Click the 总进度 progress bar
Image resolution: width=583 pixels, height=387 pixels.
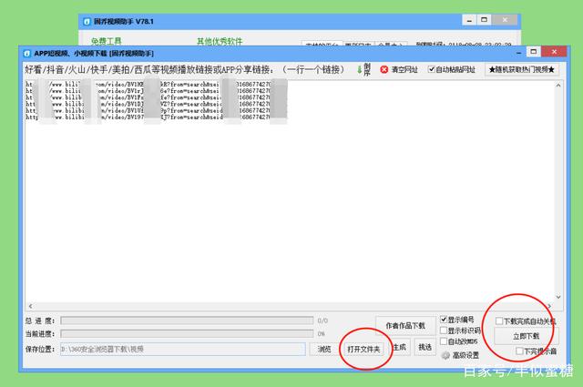click(x=187, y=321)
